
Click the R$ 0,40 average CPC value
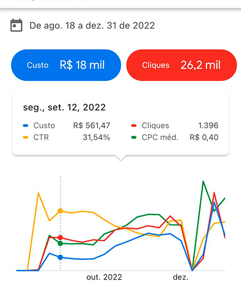[204, 137]
